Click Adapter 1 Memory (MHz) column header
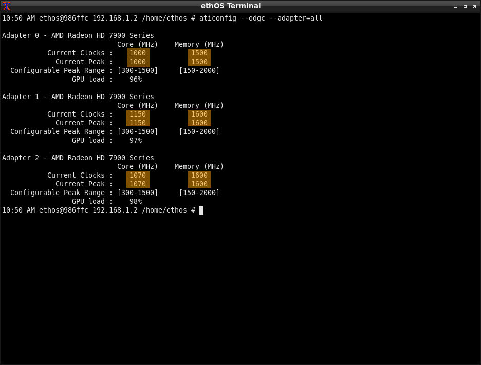Image resolution: width=481 pixels, height=365 pixels. click(x=199, y=105)
